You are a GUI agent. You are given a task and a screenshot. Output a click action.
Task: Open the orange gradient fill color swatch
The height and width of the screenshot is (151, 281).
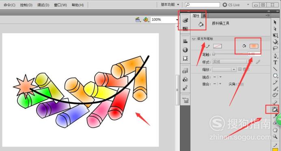(254, 46)
